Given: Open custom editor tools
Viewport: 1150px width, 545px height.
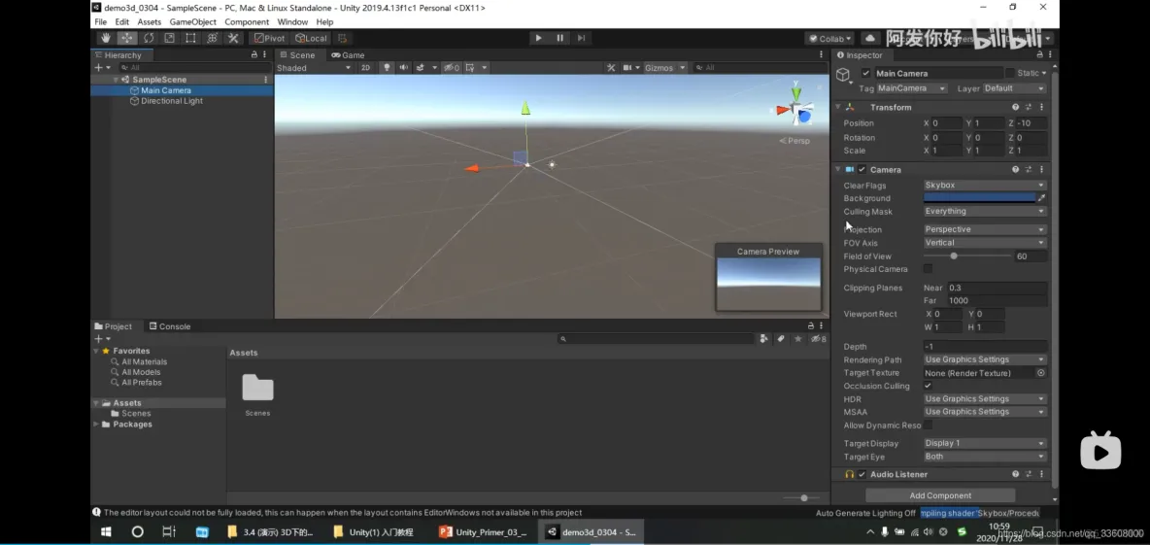Looking at the screenshot, I should coord(233,38).
